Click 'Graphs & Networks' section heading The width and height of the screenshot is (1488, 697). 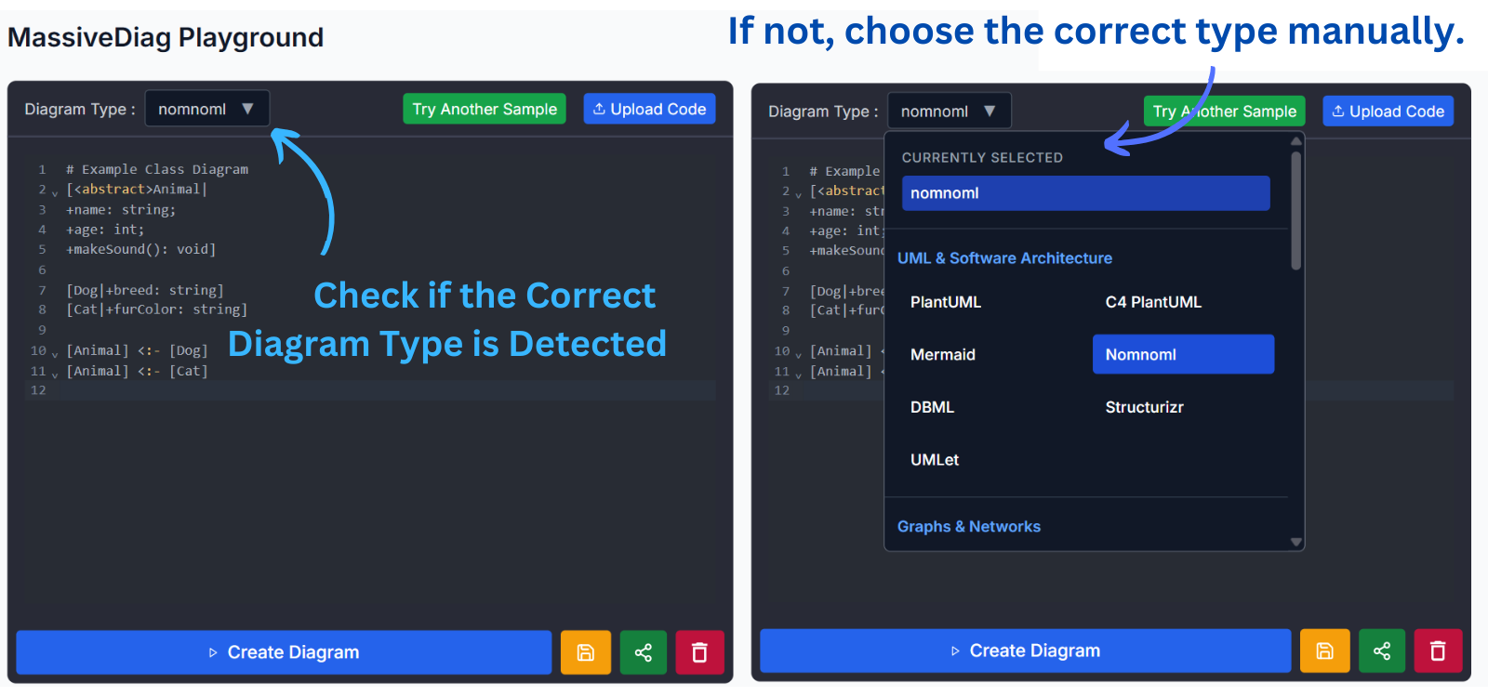coord(968,527)
